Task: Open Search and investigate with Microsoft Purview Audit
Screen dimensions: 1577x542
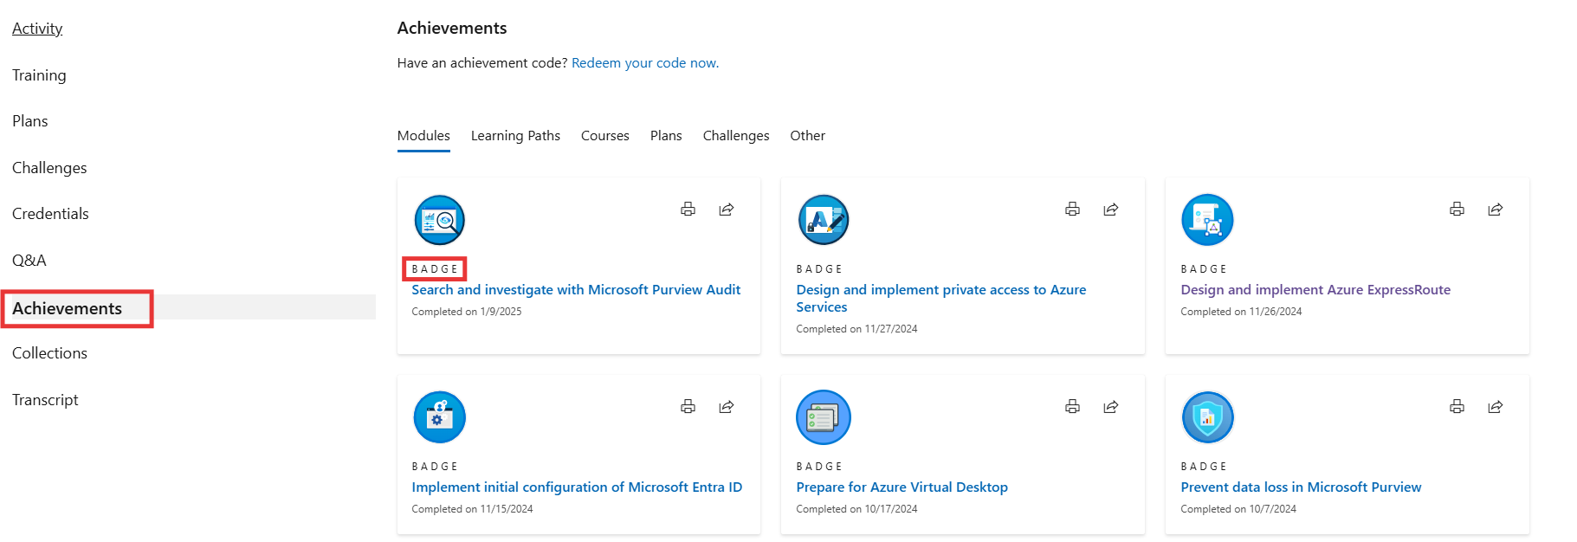Action: (x=576, y=290)
